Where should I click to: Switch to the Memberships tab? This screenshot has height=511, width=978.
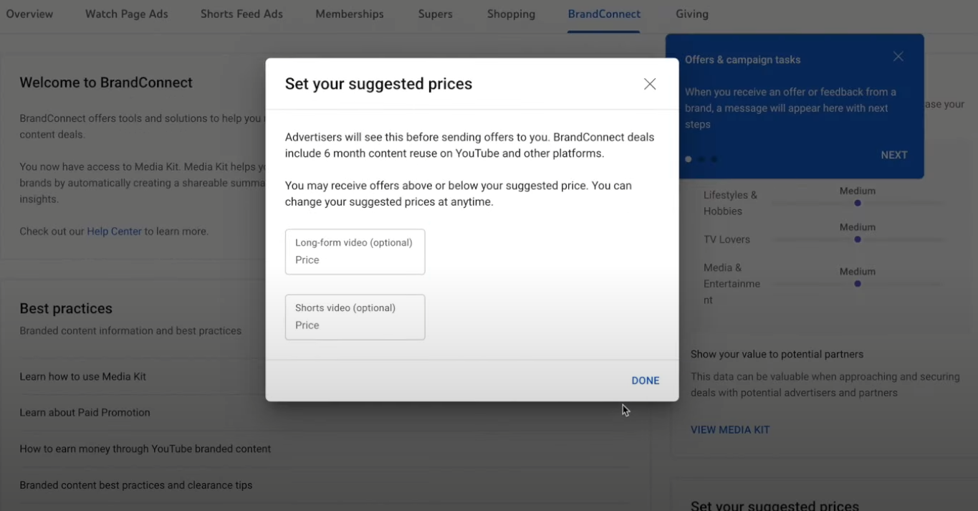click(x=349, y=14)
